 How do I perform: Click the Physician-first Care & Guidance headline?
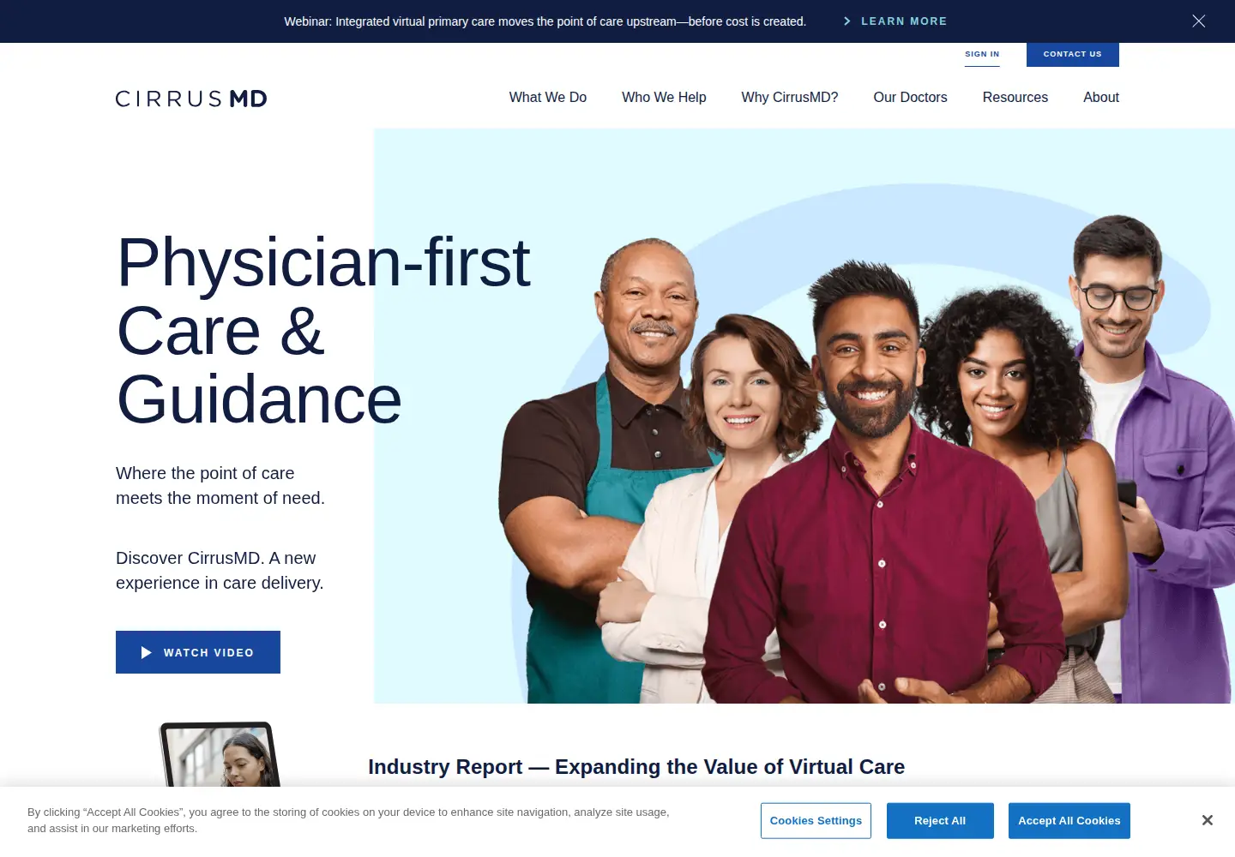point(323,331)
